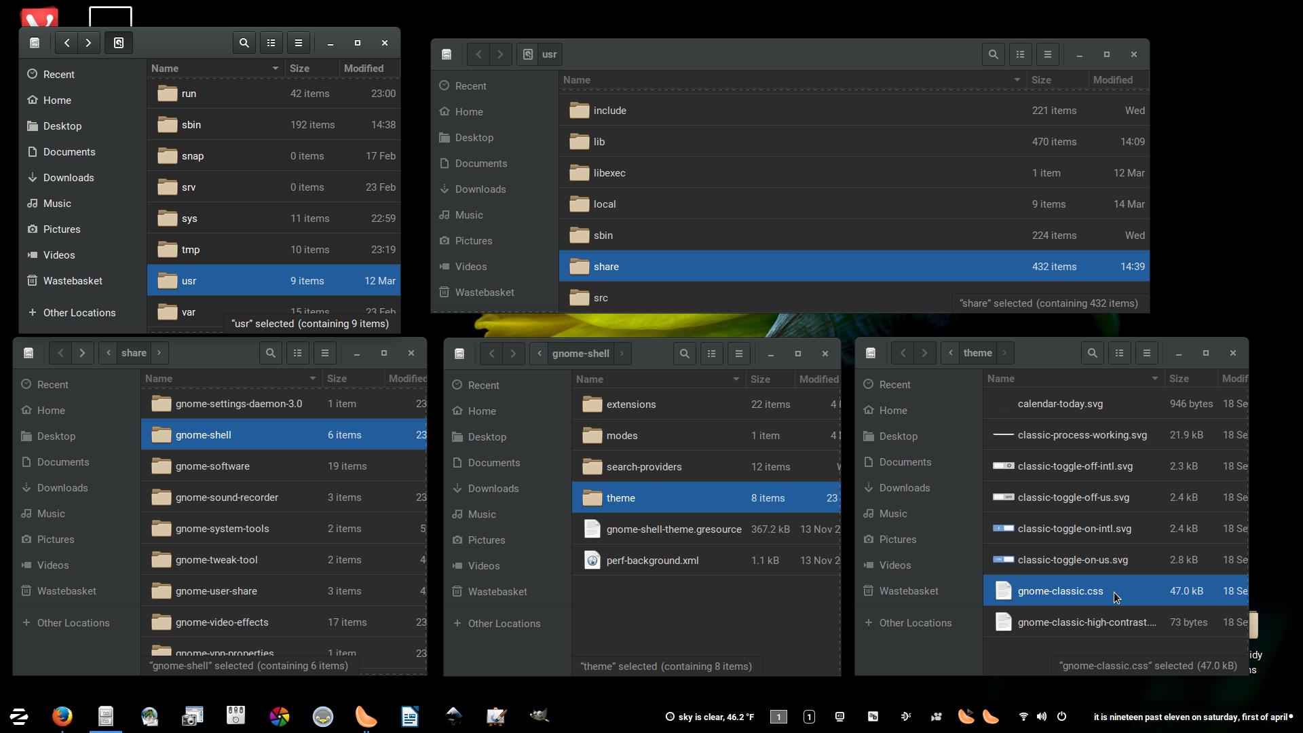Select the search icon in usr window

pyautogui.click(x=992, y=54)
